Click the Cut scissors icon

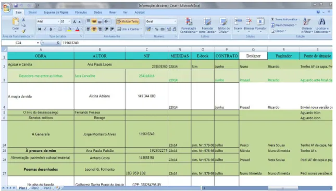[x=23, y=20]
